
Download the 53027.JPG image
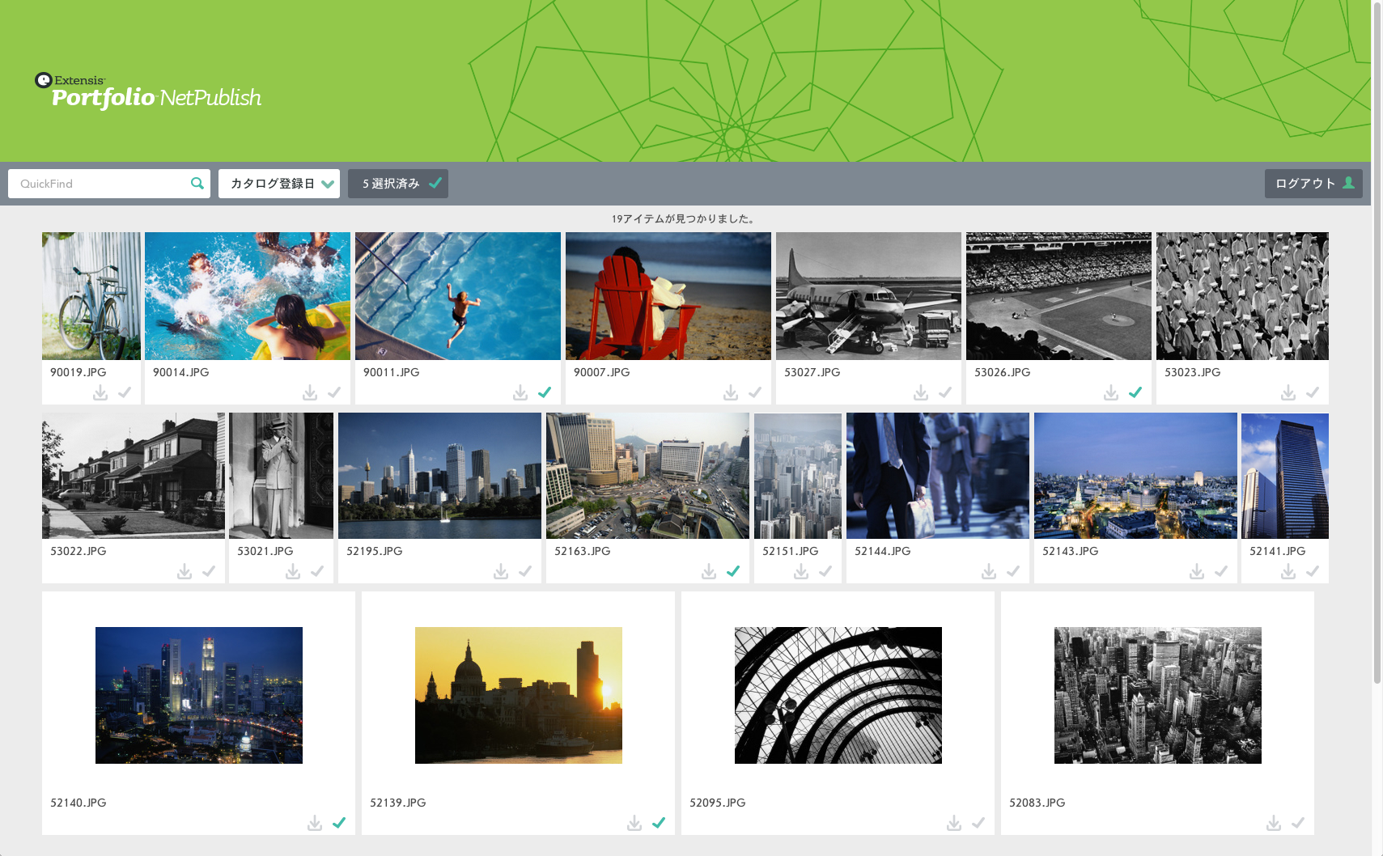pos(921,392)
